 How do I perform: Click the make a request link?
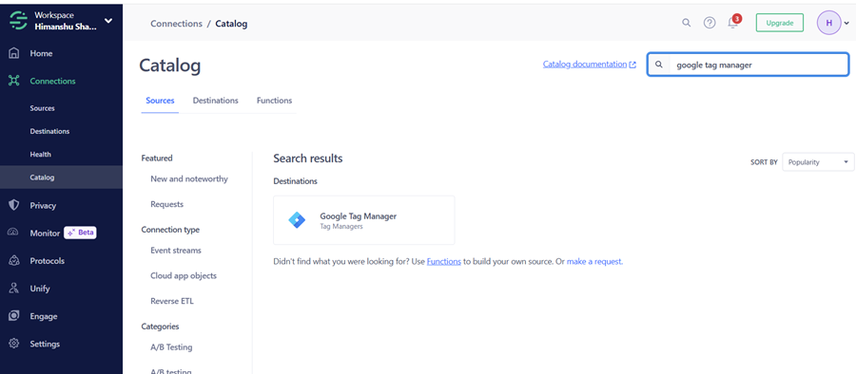(x=594, y=262)
